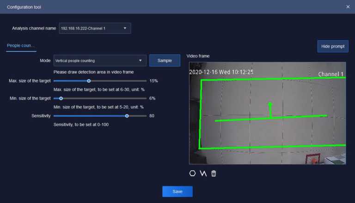Viewport: 355px width, 203px height.
Task: Click the bottom-left corner of the green detection area
Action: [x=199, y=148]
